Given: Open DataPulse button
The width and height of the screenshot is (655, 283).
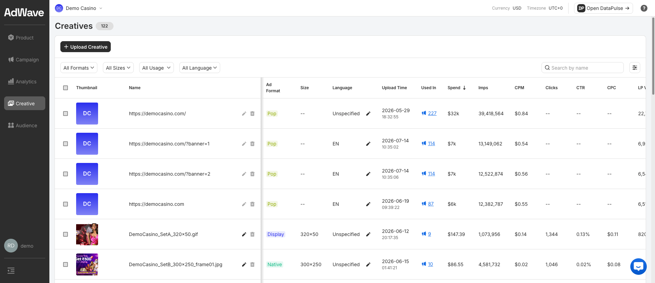Looking at the screenshot, I should tap(604, 8).
